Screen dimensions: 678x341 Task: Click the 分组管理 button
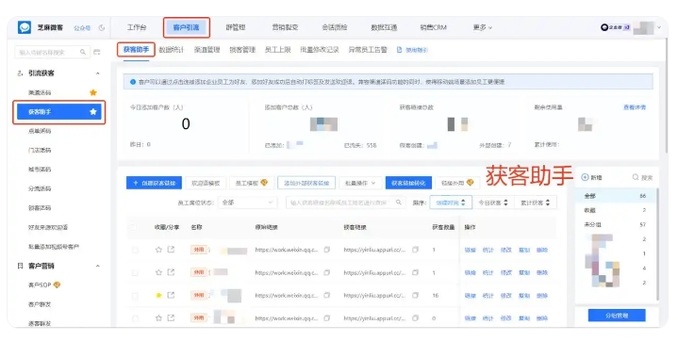(617, 316)
